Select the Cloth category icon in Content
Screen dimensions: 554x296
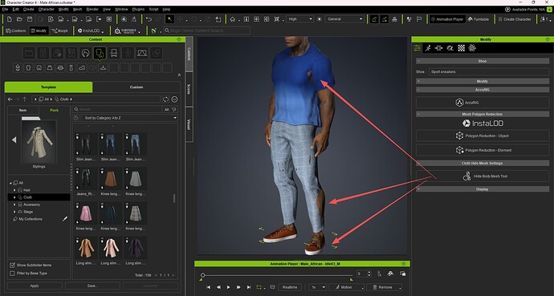click(100, 53)
